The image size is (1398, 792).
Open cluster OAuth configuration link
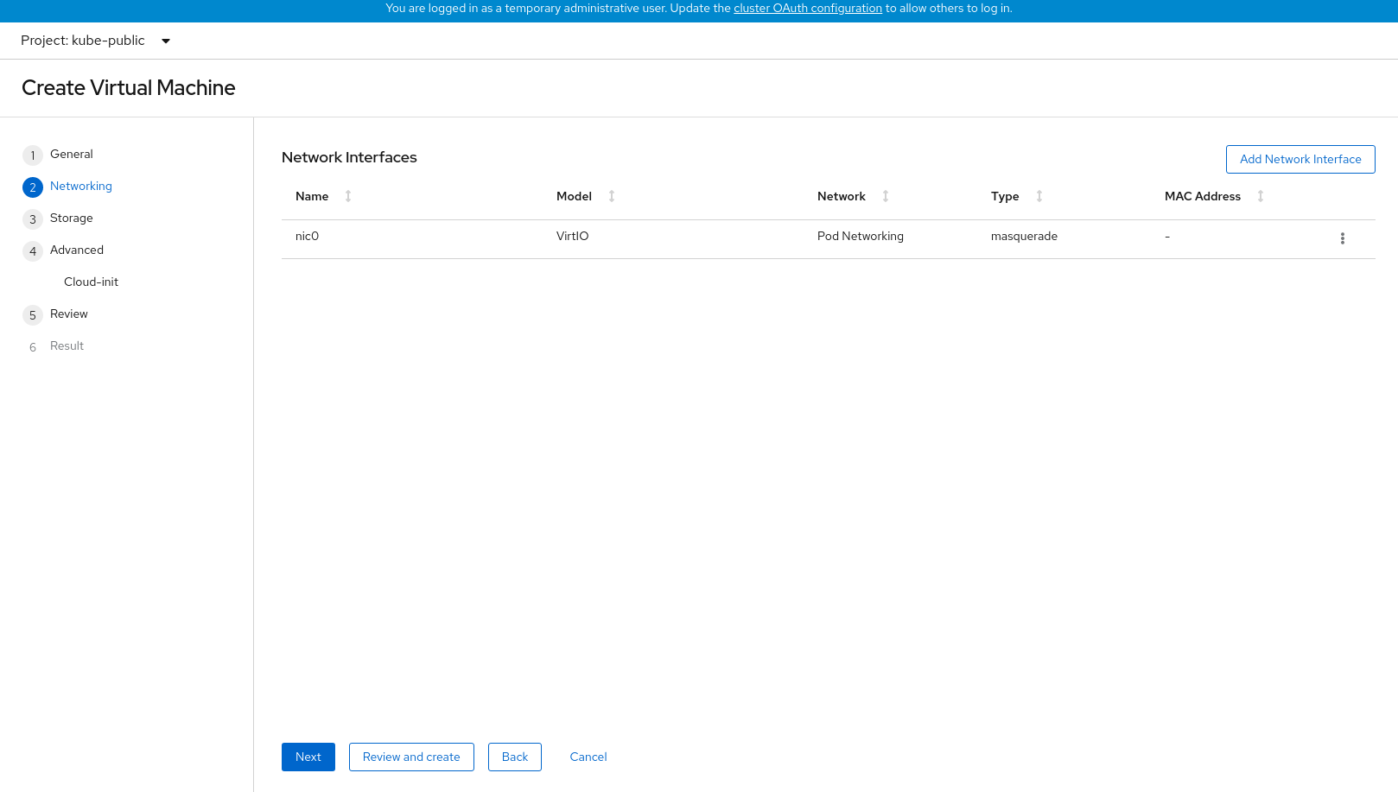[808, 8]
